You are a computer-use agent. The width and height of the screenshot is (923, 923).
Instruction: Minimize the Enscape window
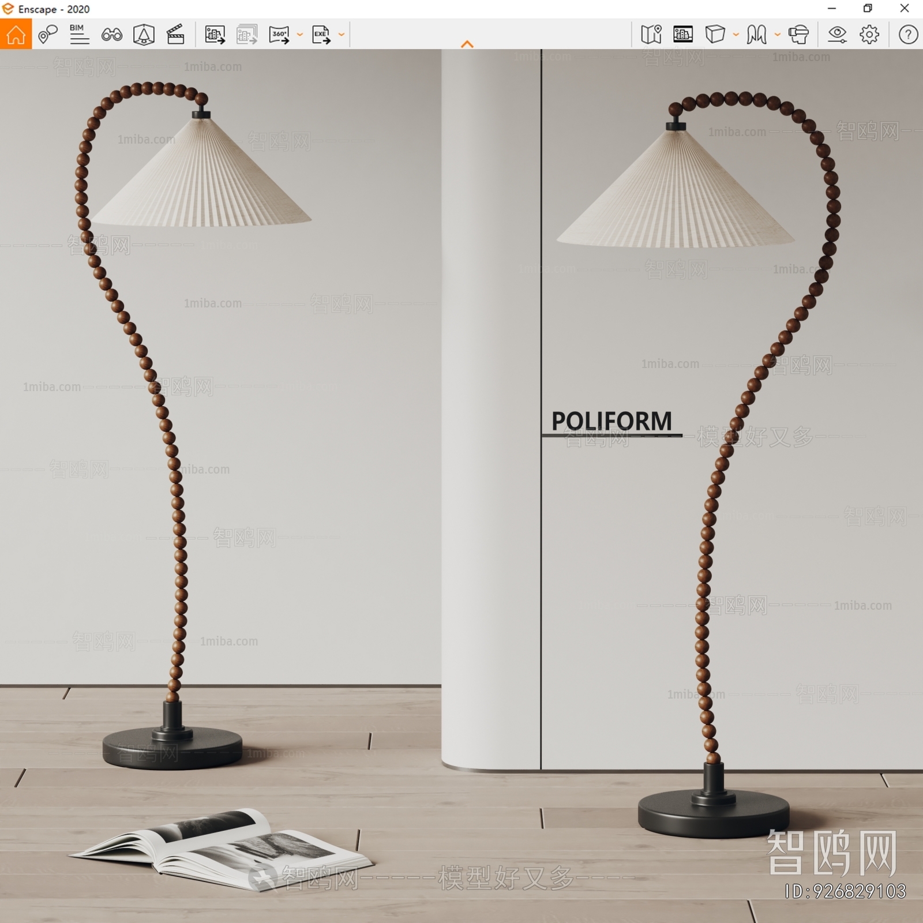832,9
